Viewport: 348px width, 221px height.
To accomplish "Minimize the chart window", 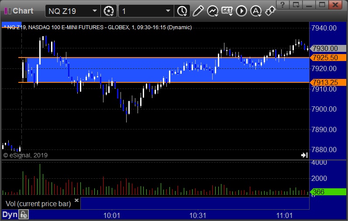I will click(x=309, y=5).
